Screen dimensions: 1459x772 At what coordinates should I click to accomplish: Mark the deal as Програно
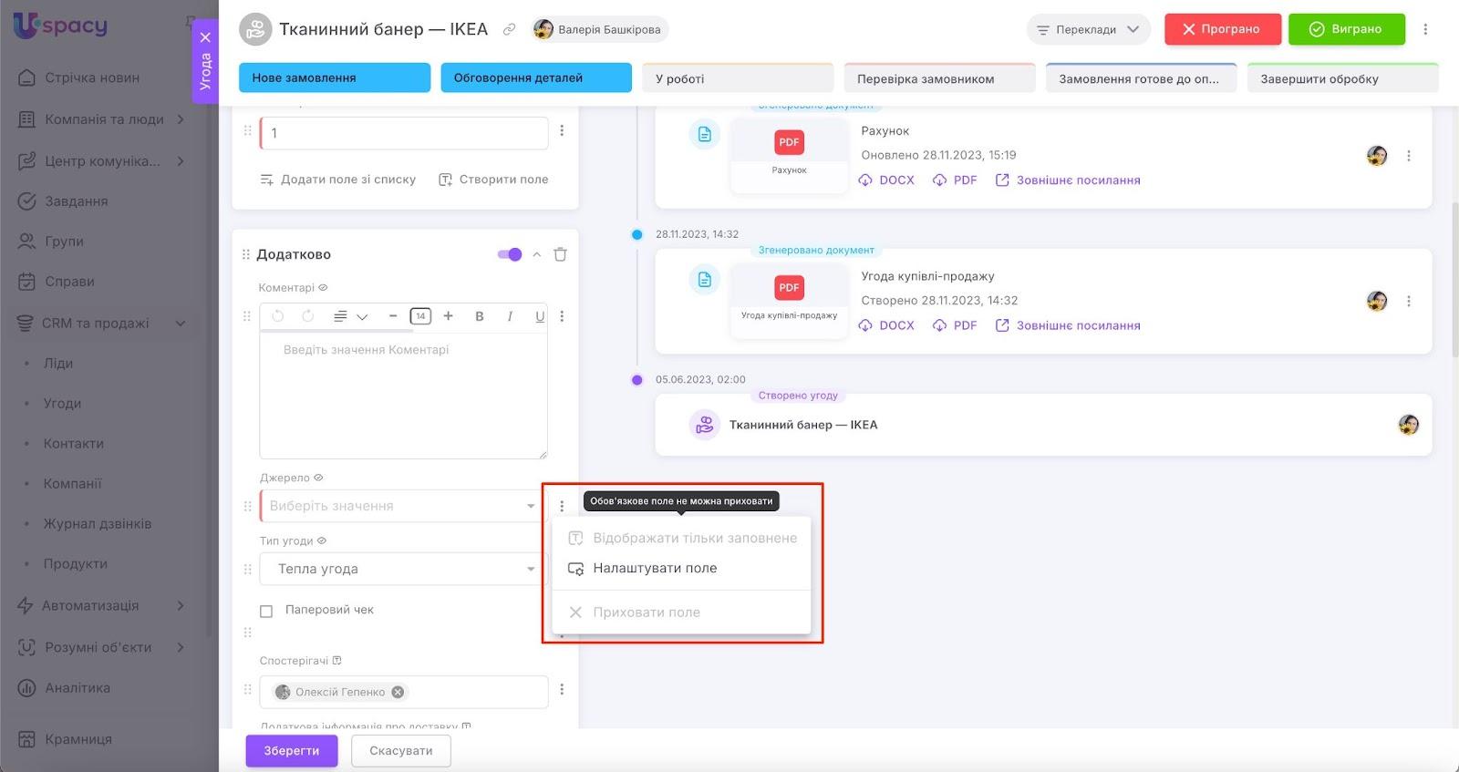[1222, 29]
